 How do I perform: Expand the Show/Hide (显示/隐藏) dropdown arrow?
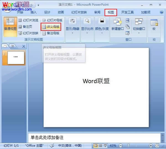click(x=72, y=33)
